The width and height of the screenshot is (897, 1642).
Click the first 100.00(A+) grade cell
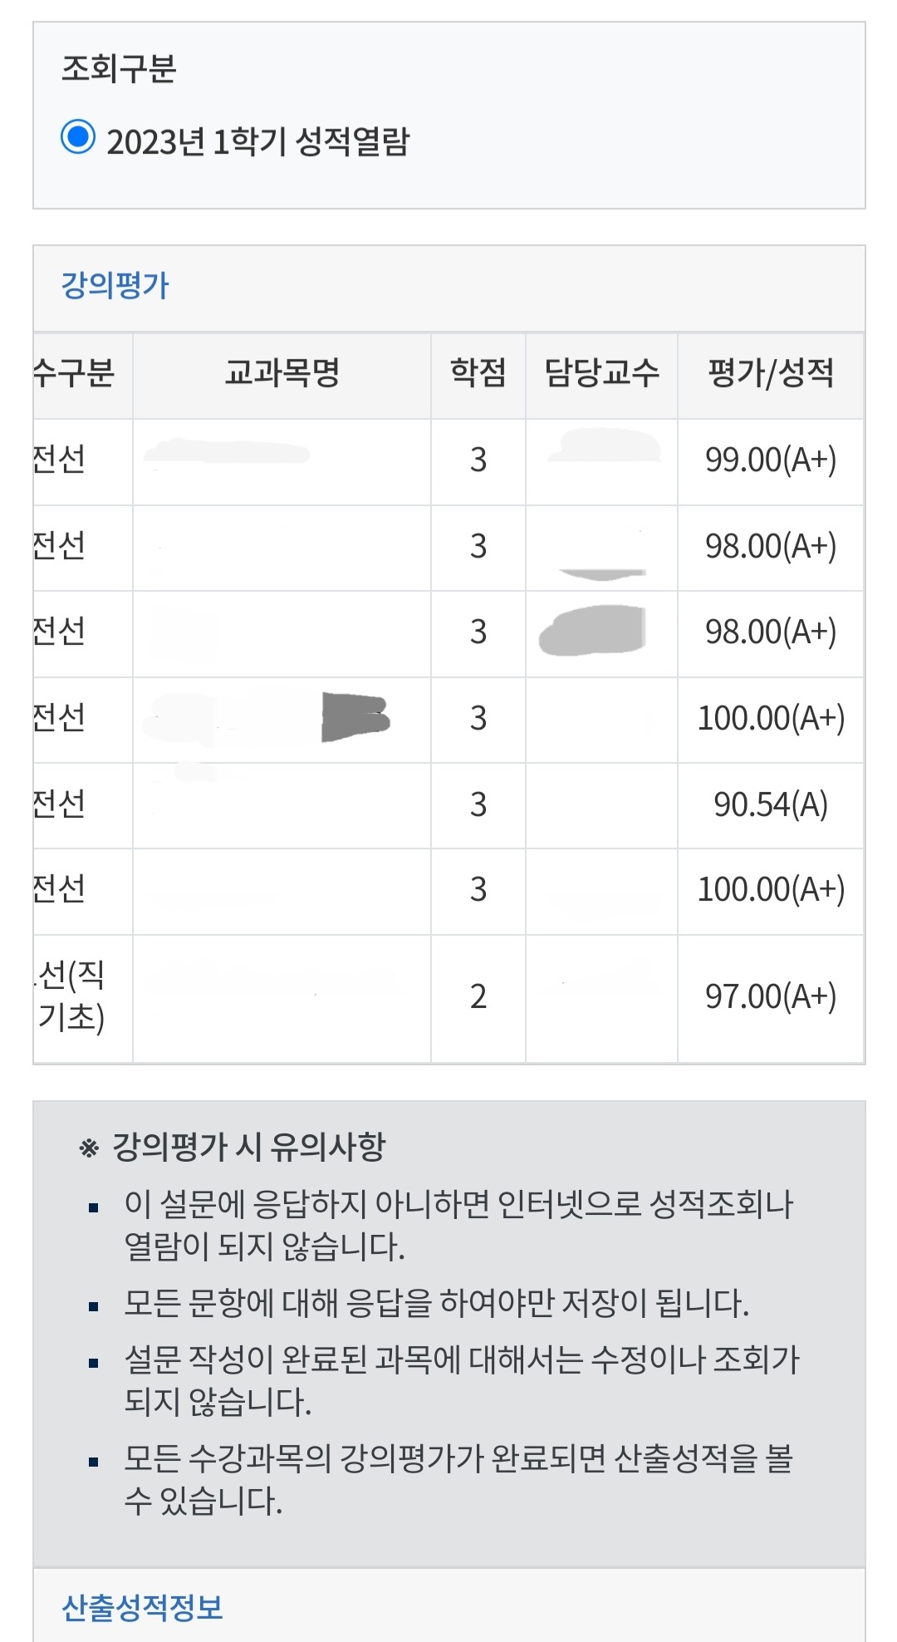point(771,718)
